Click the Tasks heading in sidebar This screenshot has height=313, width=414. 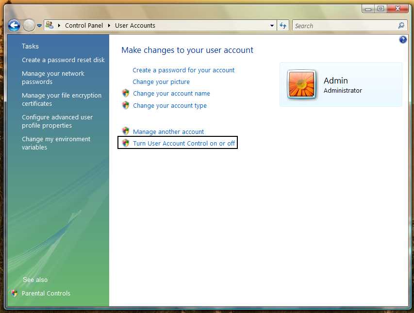(30, 46)
